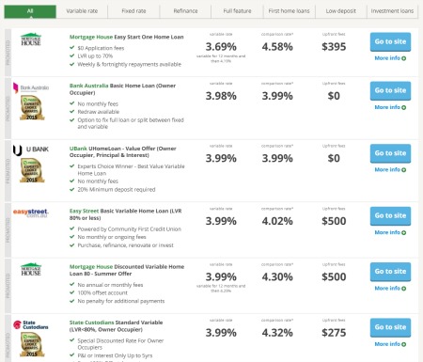423x362 pixels.
Task: Expand More info for Easy Street loan
Action: [x=390, y=232]
